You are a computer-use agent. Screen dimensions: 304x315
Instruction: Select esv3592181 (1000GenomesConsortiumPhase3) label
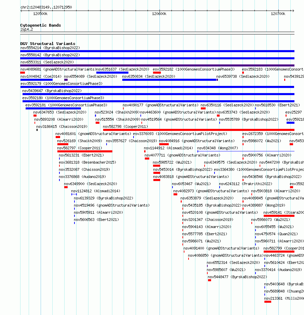point(66,105)
